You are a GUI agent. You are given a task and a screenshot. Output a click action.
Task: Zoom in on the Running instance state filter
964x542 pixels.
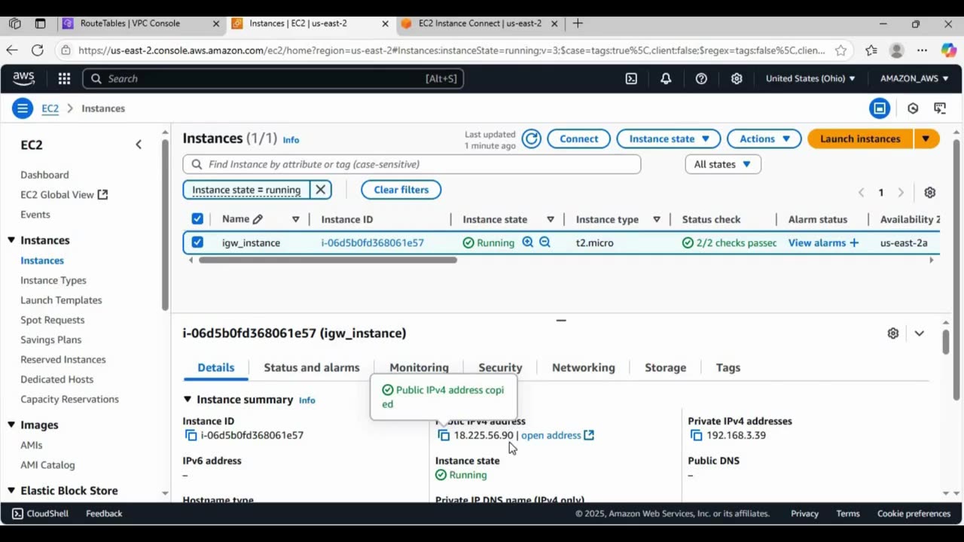tap(528, 242)
